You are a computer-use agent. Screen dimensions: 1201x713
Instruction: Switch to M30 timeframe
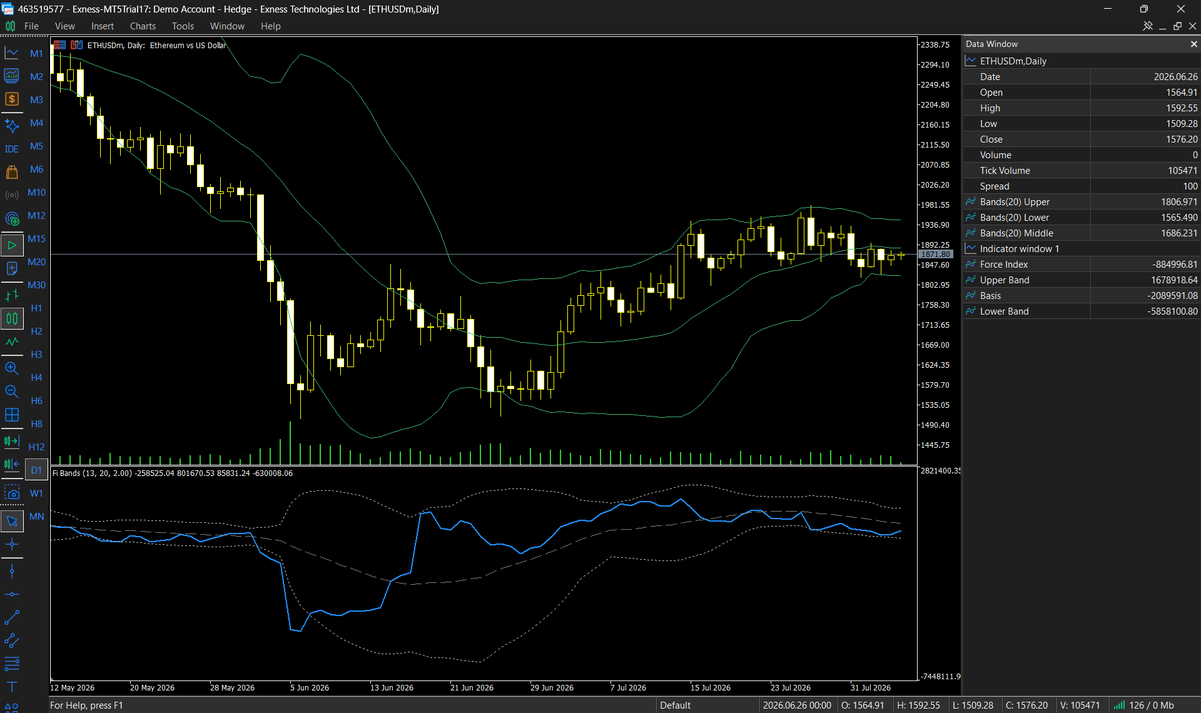36,285
